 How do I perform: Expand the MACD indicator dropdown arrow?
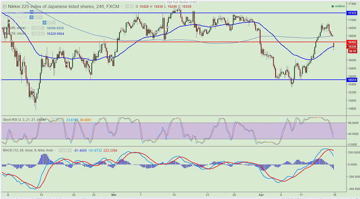click(55, 150)
